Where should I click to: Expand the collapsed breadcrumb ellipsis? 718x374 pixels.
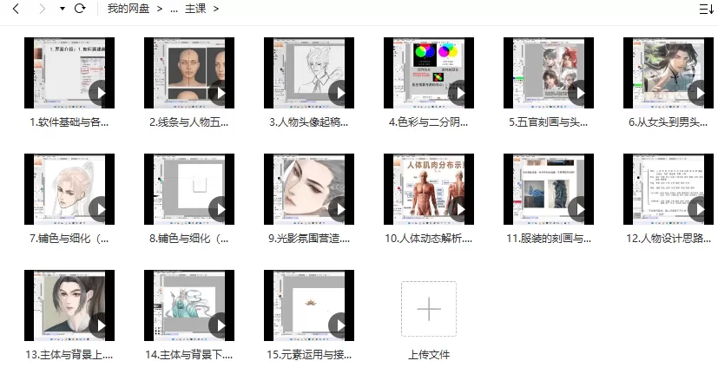pyautogui.click(x=174, y=9)
